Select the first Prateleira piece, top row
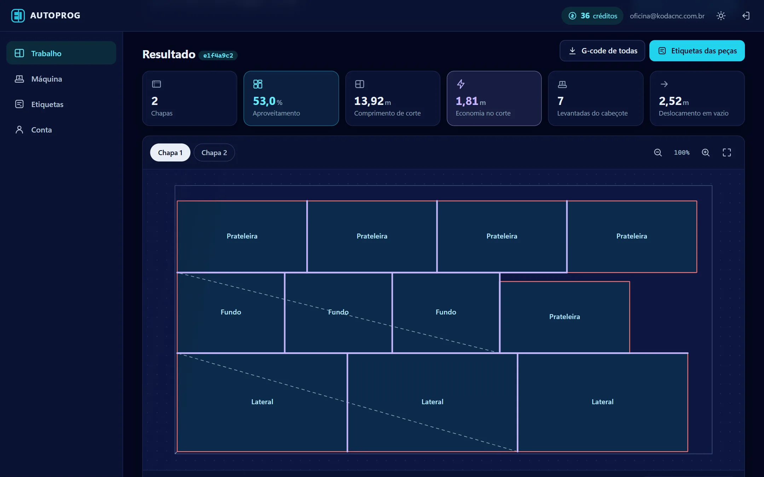This screenshot has height=477, width=764. (x=242, y=236)
